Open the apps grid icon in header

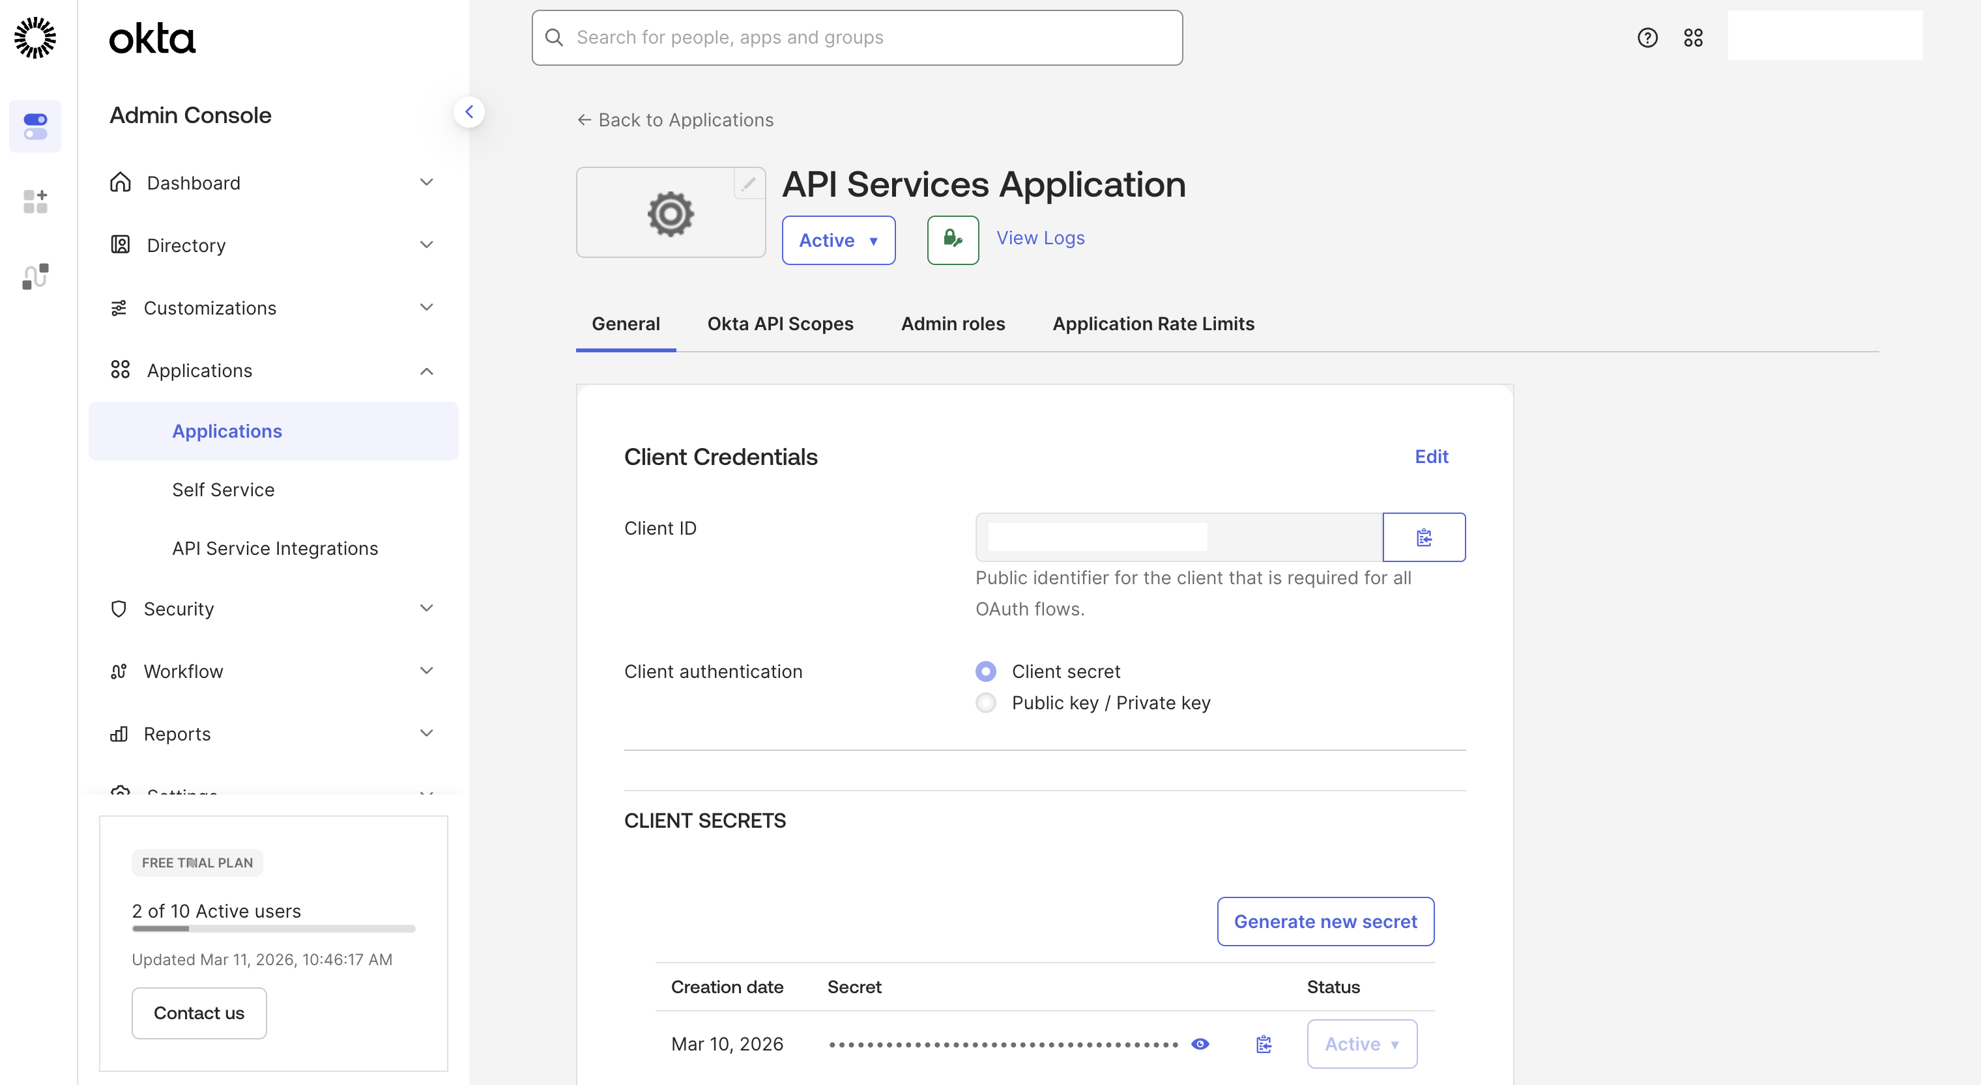(x=1692, y=38)
